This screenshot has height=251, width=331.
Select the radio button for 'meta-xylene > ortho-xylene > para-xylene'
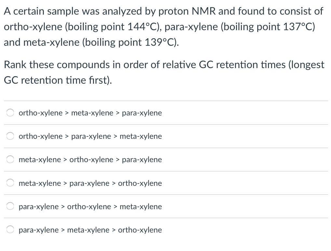coord(10,159)
